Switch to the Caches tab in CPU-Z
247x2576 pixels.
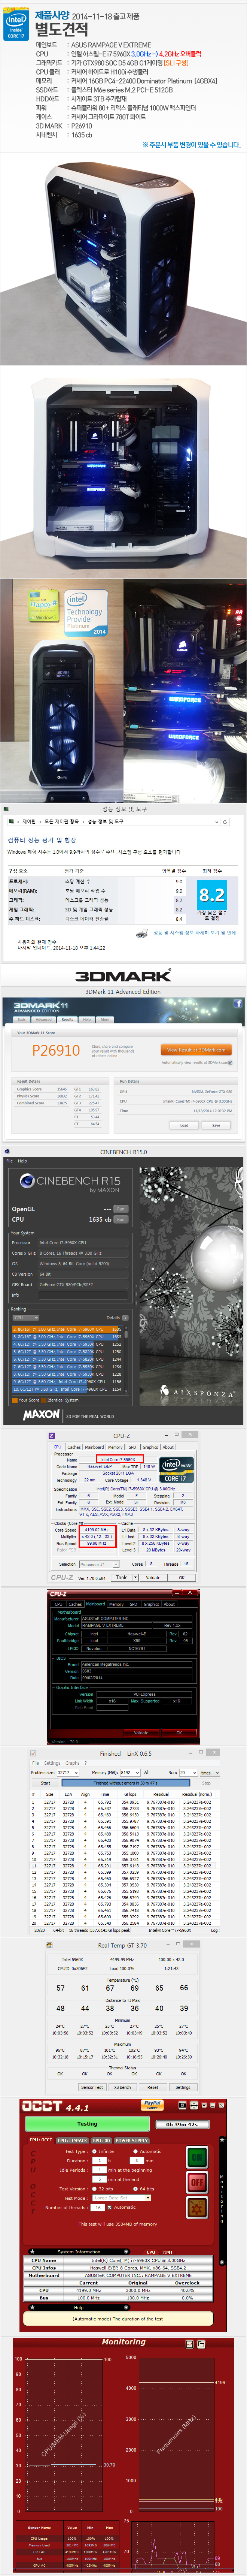74,1447
